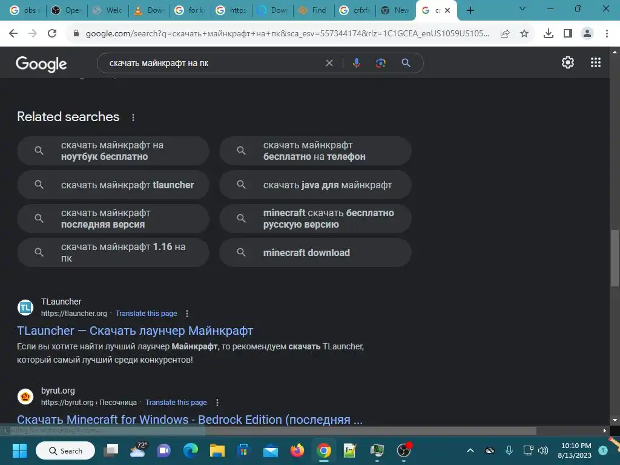Show hidden system tray icons
Image resolution: width=620 pixels, height=465 pixels.
(x=470, y=450)
